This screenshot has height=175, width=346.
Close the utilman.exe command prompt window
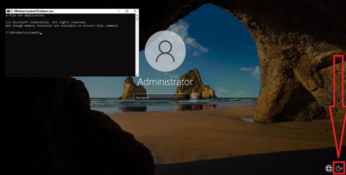(x=135, y=11)
